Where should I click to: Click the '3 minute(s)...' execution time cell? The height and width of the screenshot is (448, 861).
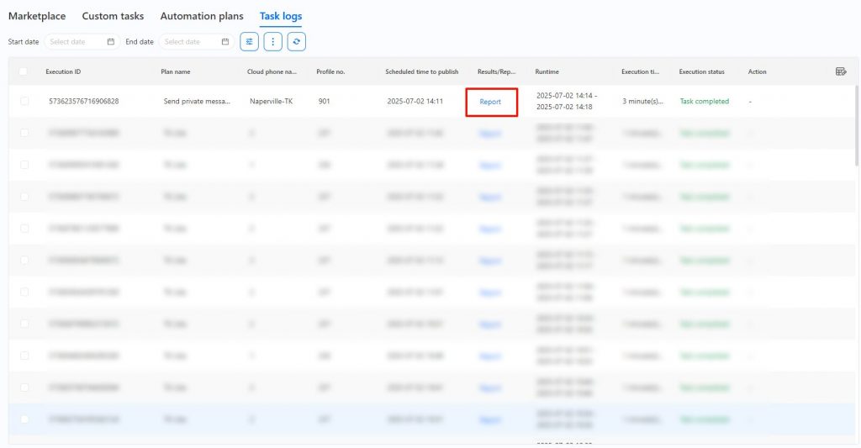[642, 101]
